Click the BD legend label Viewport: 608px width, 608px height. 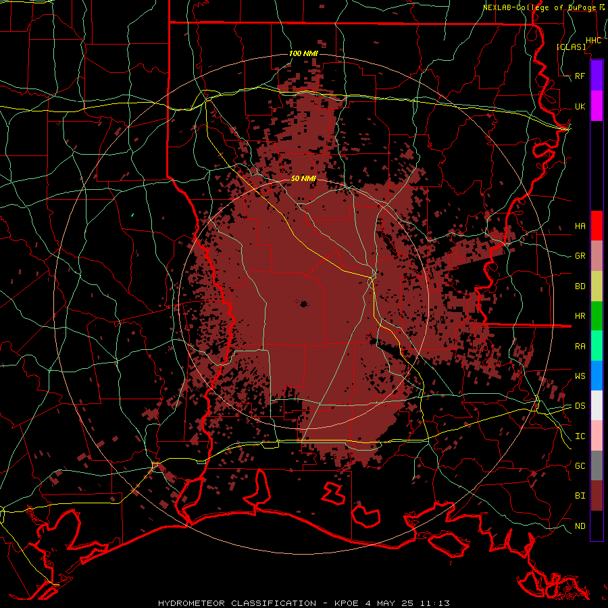580,286
